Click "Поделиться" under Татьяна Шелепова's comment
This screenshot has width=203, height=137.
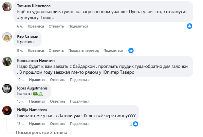(x=78, y=26)
